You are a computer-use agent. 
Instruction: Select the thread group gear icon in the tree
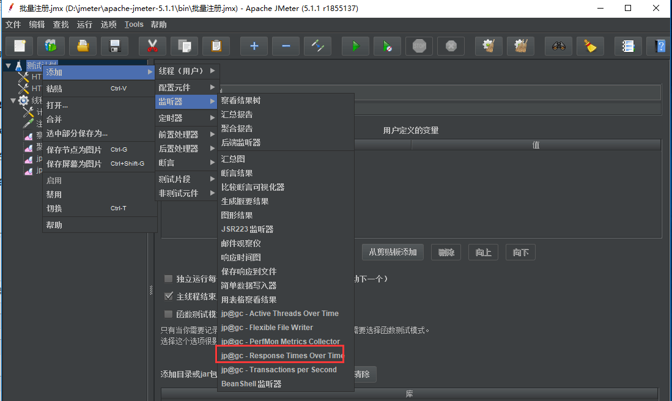click(x=24, y=101)
